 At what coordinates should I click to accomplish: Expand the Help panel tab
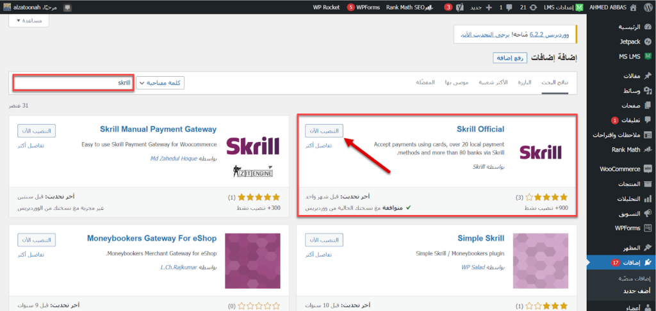[29, 20]
